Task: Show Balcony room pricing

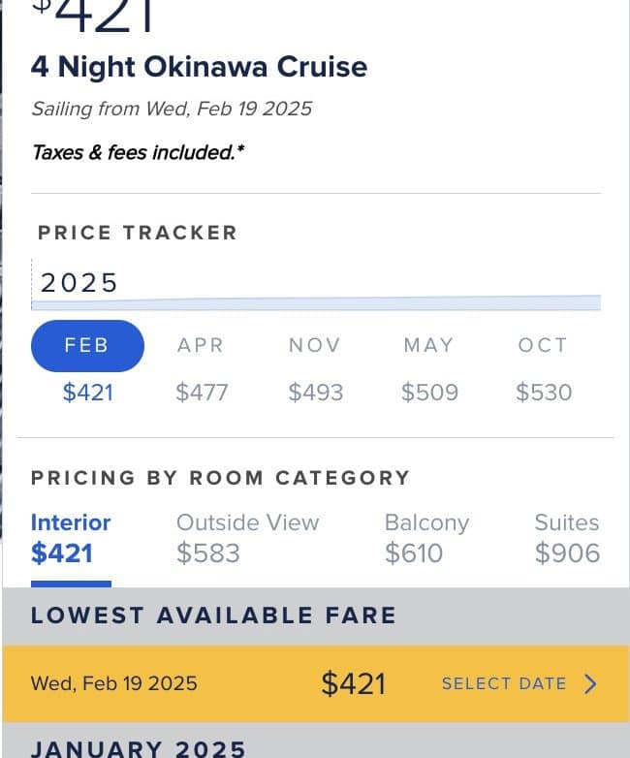Action: pos(426,538)
